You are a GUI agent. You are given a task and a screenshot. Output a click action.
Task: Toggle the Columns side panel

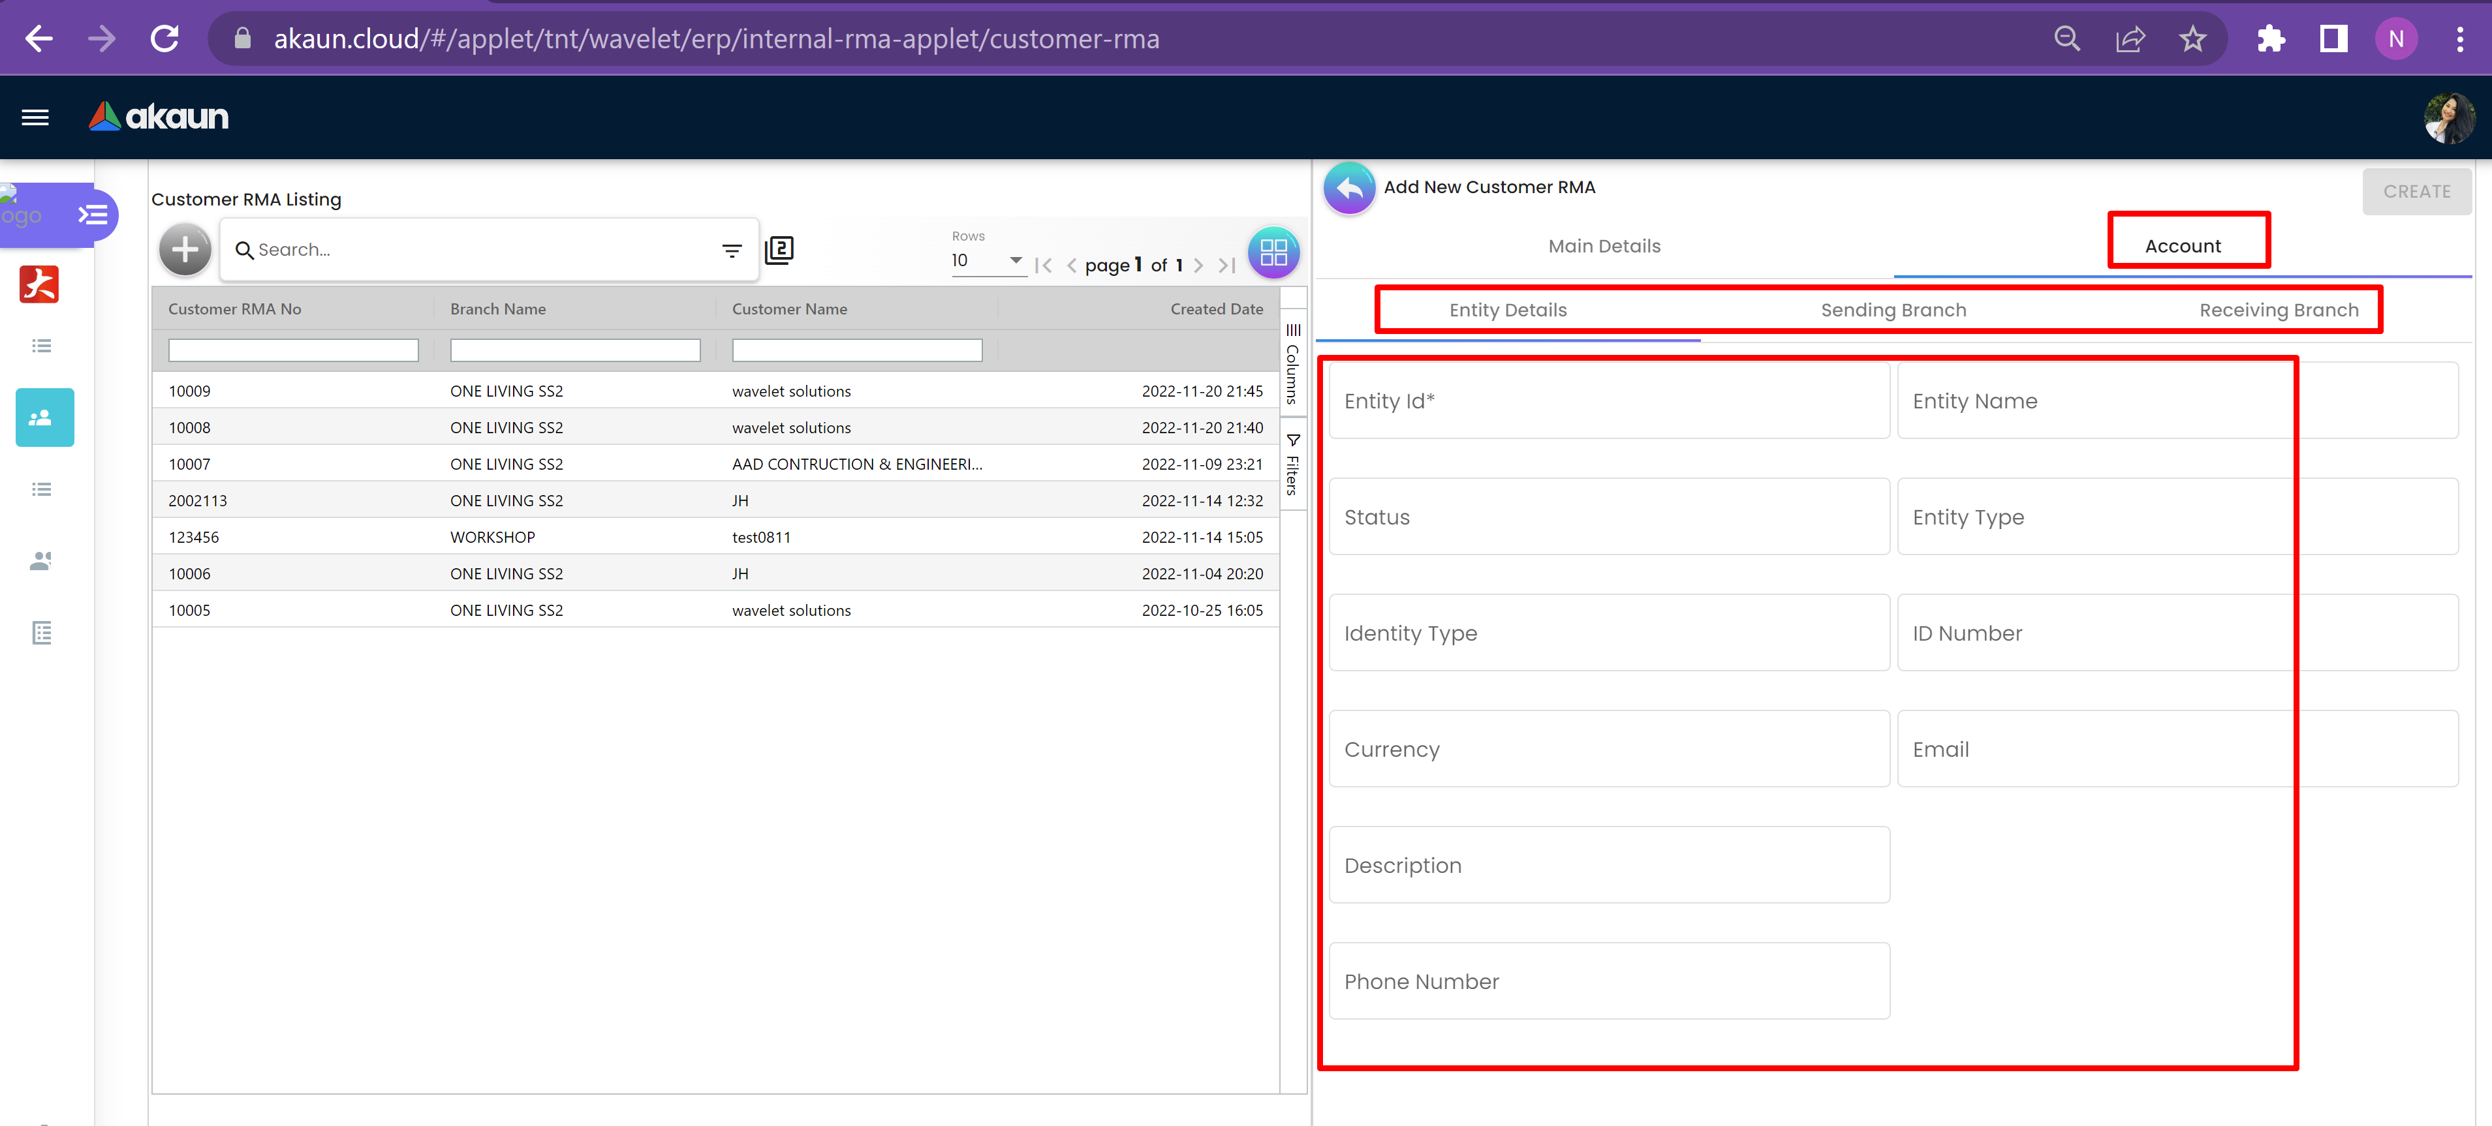[x=1292, y=363]
